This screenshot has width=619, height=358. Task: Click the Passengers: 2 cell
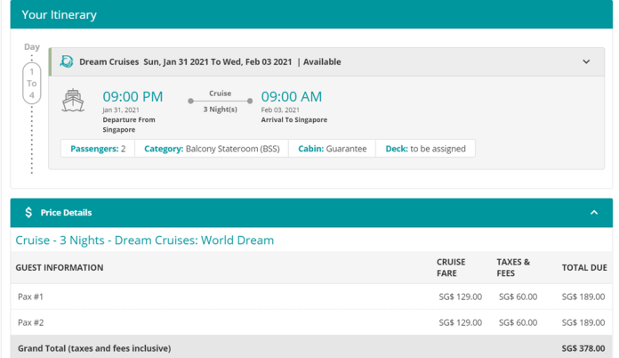pyautogui.click(x=98, y=149)
